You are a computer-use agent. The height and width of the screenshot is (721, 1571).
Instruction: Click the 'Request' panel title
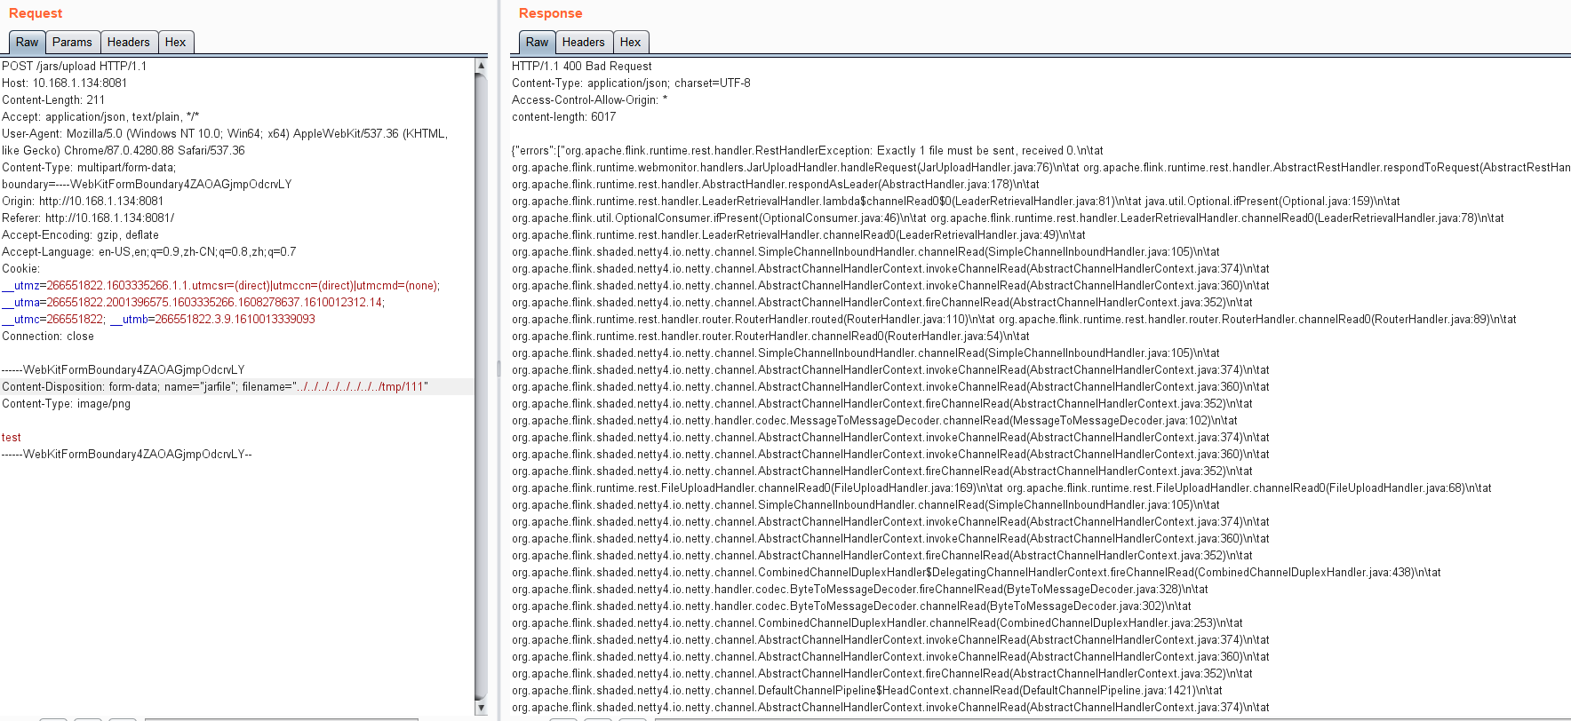pyautogui.click(x=36, y=13)
